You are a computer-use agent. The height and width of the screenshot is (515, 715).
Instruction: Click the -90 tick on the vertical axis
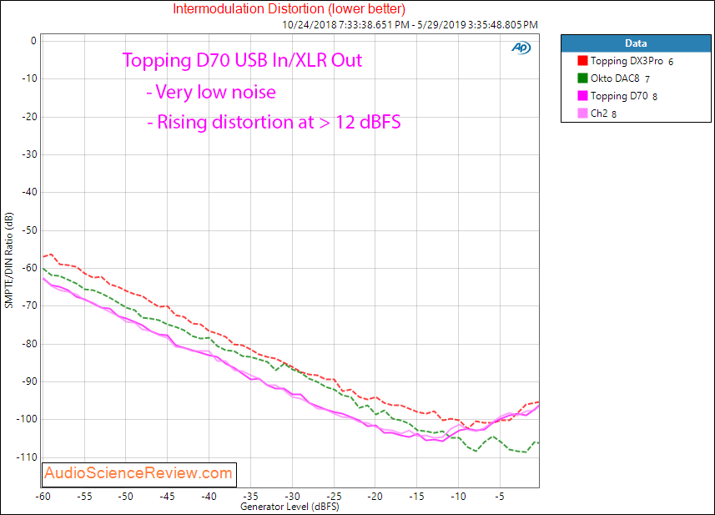coord(29,381)
